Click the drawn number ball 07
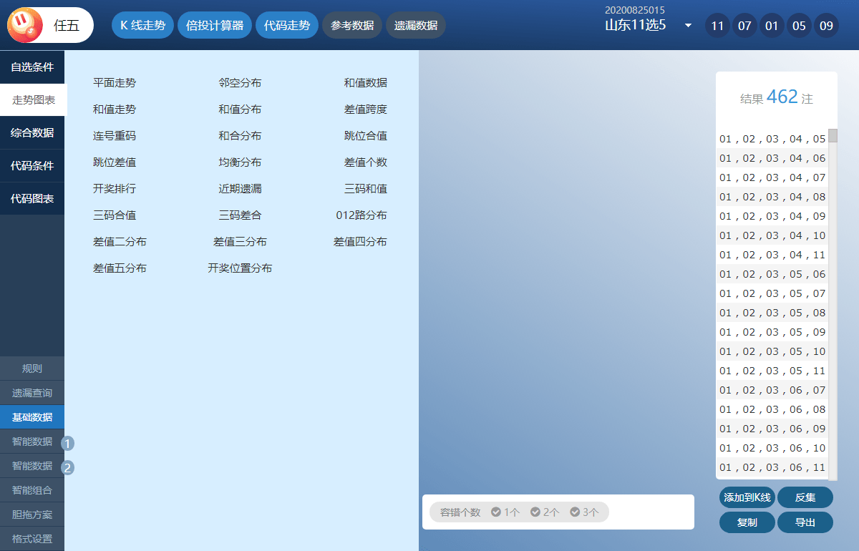 point(744,26)
